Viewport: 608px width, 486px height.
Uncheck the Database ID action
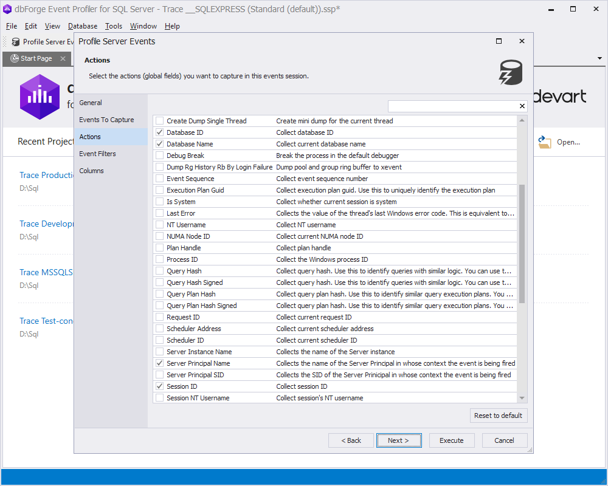point(159,132)
